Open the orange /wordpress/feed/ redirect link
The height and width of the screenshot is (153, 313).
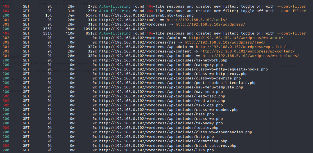pyautogui.click(x=225, y=42)
